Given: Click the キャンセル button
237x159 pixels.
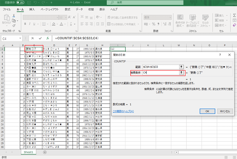Looking at the screenshot, I should 225,111.
